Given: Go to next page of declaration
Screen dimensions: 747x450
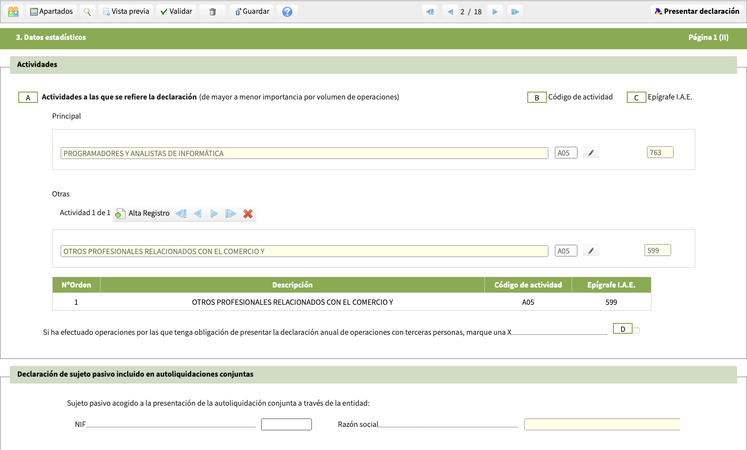Looking at the screenshot, I should point(495,12).
